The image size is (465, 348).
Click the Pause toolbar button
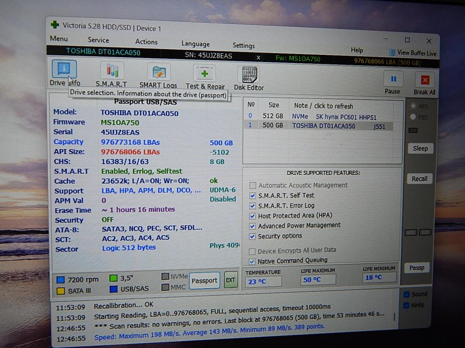[x=393, y=79]
